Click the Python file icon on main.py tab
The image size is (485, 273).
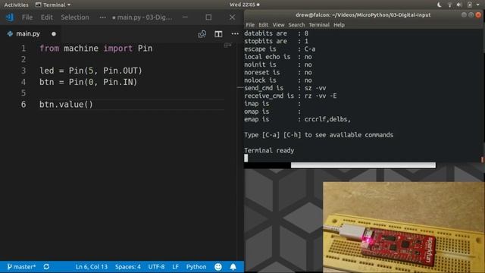(10, 33)
